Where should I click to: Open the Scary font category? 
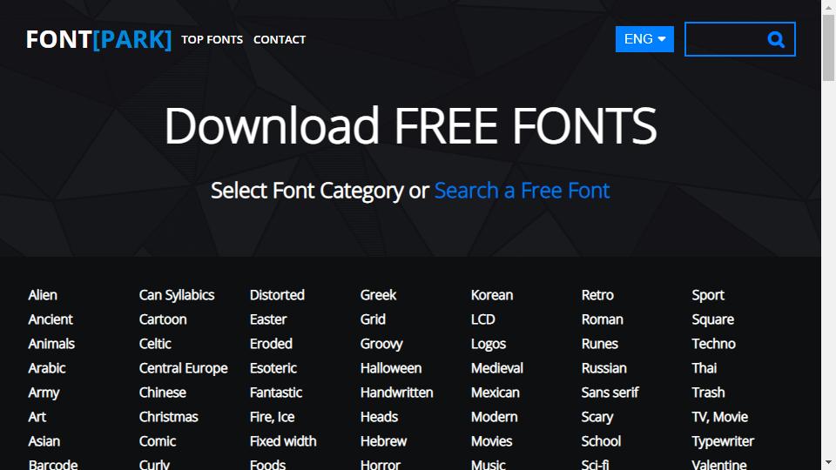click(x=597, y=417)
